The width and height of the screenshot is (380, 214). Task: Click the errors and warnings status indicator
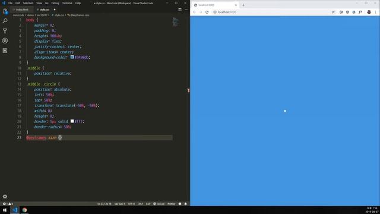[8, 204]
